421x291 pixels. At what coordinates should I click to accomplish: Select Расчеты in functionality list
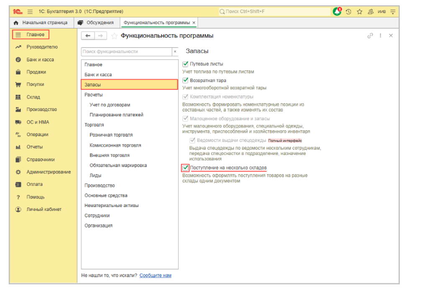[x=129, y=95]
